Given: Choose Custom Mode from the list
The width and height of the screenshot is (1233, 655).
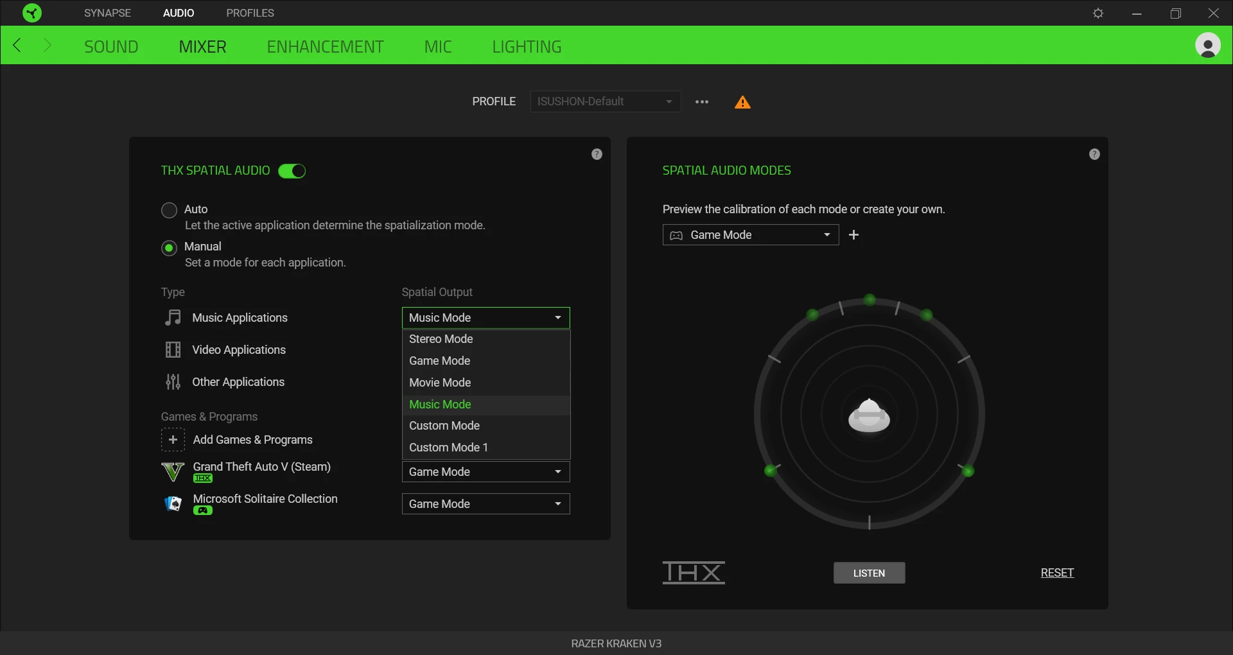Looking at the screenshot, I should tap(485, 426).
